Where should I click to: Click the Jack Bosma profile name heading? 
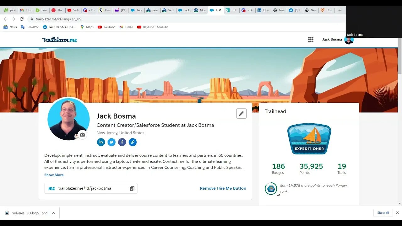[116, 116]
